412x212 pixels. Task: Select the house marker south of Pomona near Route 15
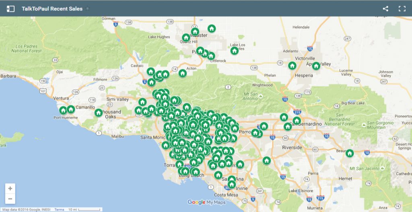click(x=266, y=160)
